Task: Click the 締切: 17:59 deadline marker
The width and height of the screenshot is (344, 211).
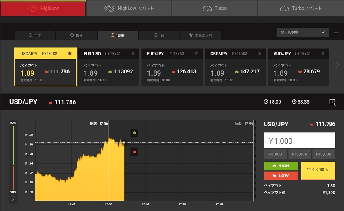Action: tap(244, 124)
